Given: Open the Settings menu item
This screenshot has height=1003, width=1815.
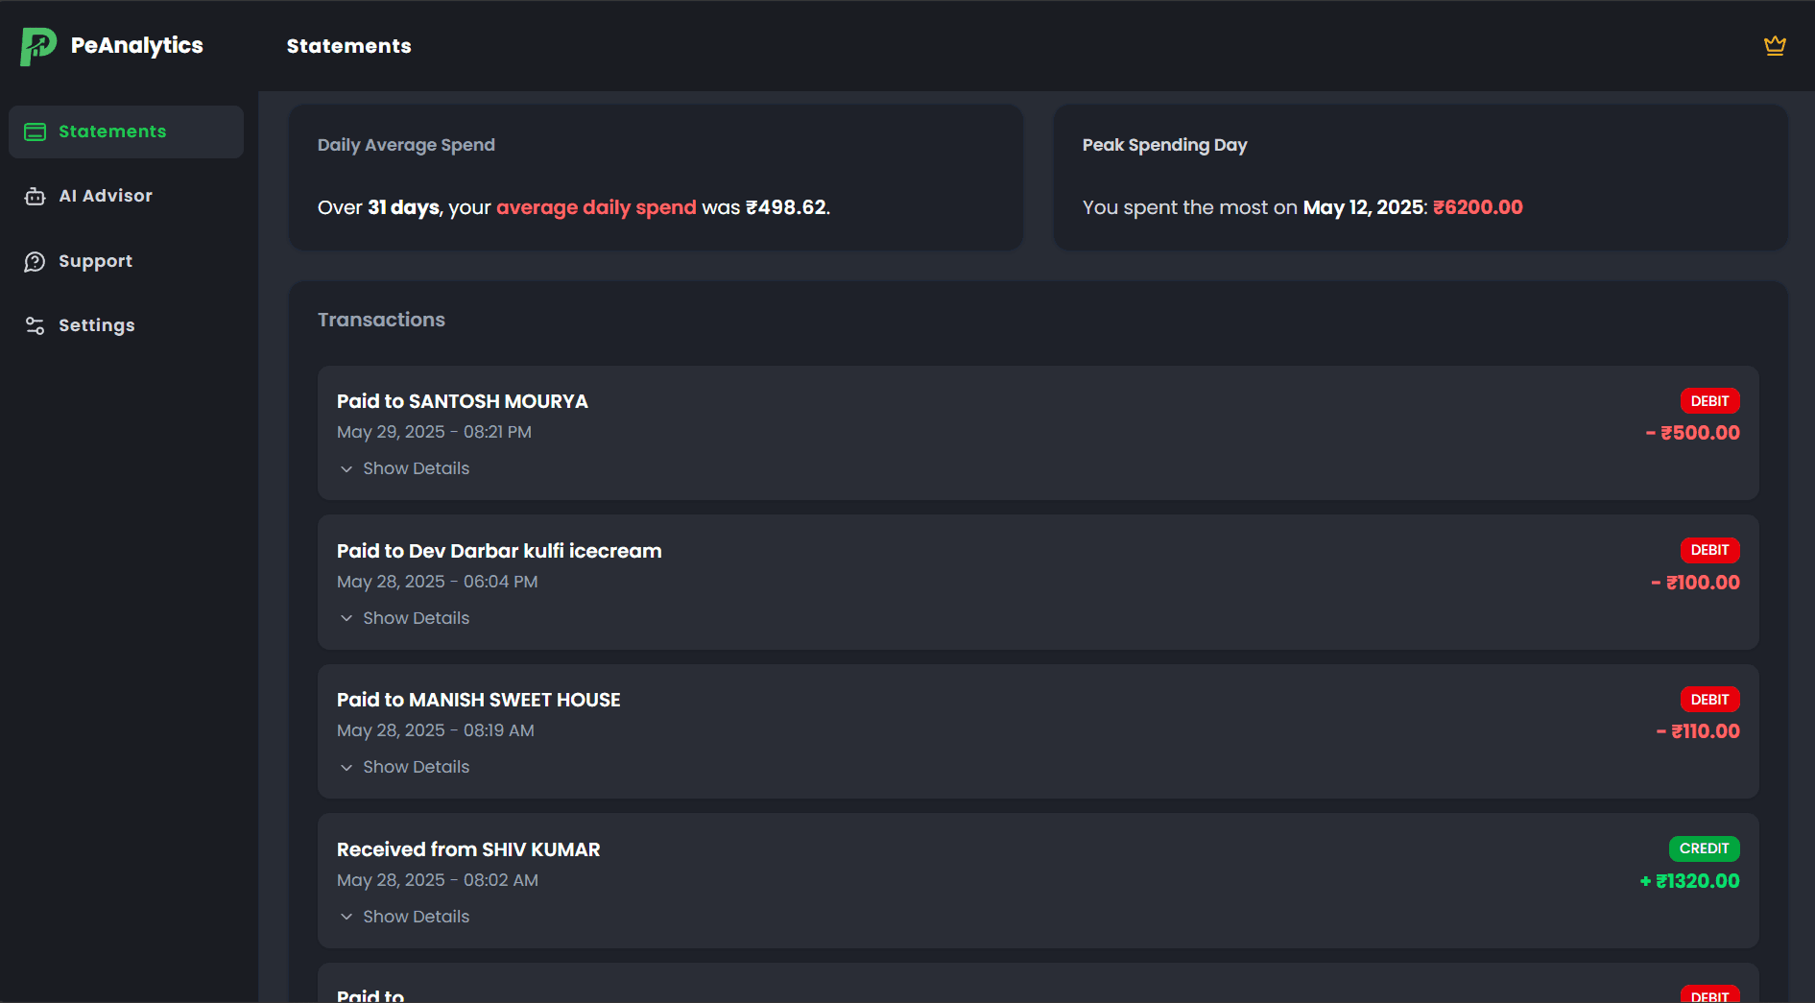Looking at the screenshot, I should pyautogui.click(x=96, y=325).
